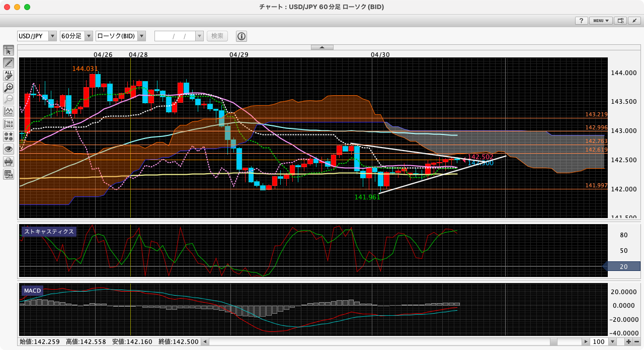Click the 142.619 horizontal line label
The width and height of the screenshot is (644, 350).
(x=596, y=150)
